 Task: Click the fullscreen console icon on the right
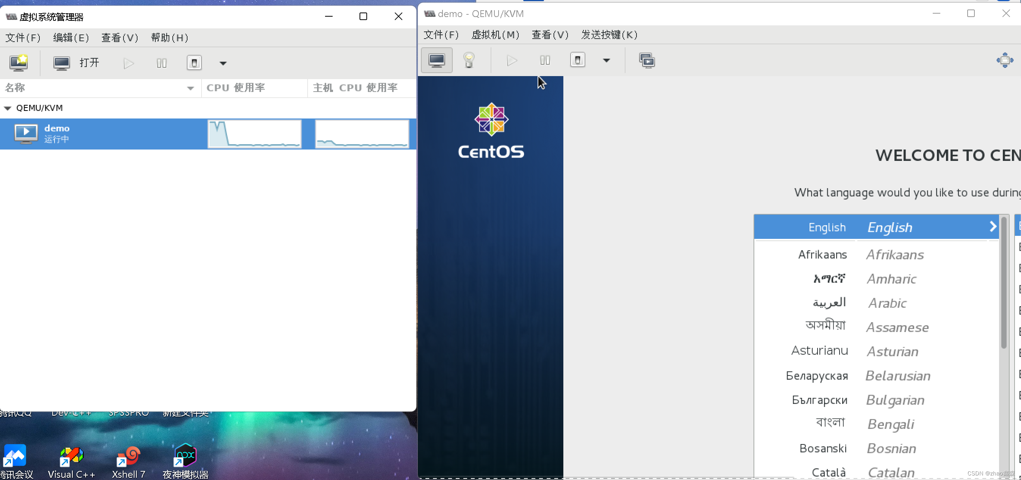[1005, 60]
